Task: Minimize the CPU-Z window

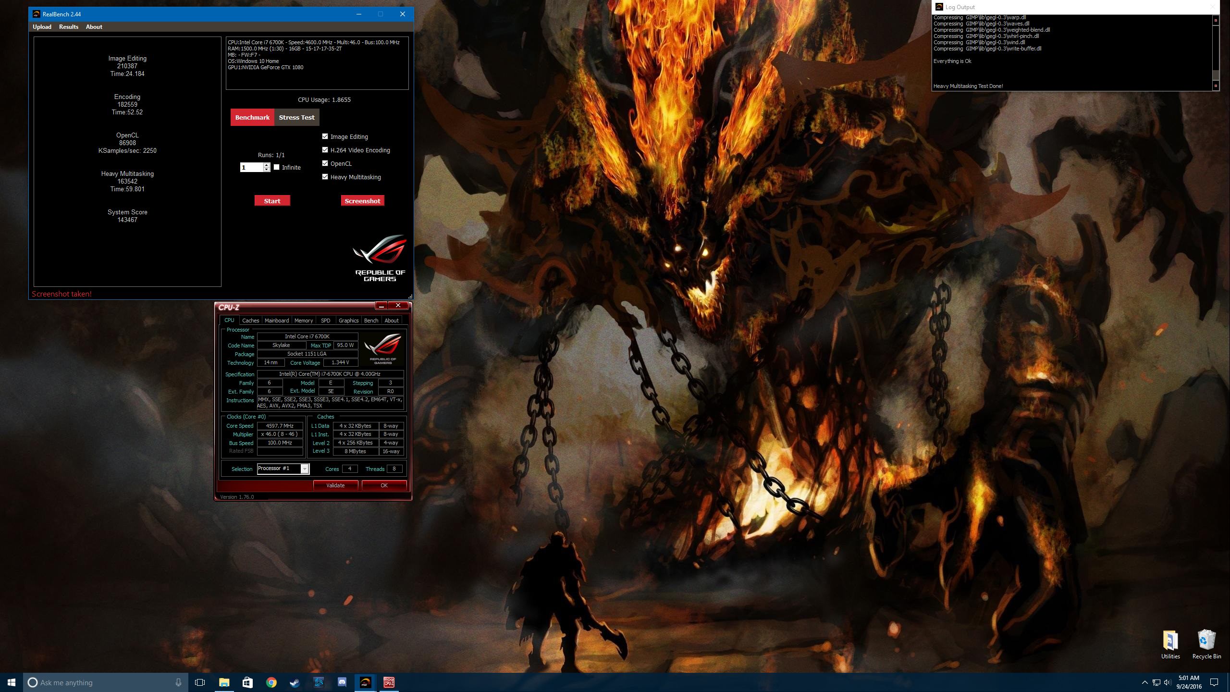Action: click(x=381, y=306)
